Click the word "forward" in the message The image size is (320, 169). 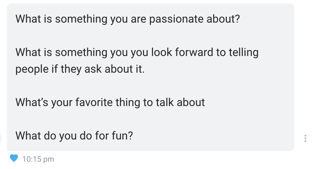click(x=194, y=52)
